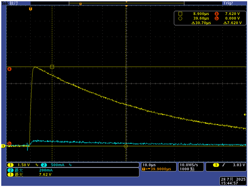Screen dimensions: 249x187
Task: Click the channel 2 measurement badge beside 200mA
Action: [11, 170]
